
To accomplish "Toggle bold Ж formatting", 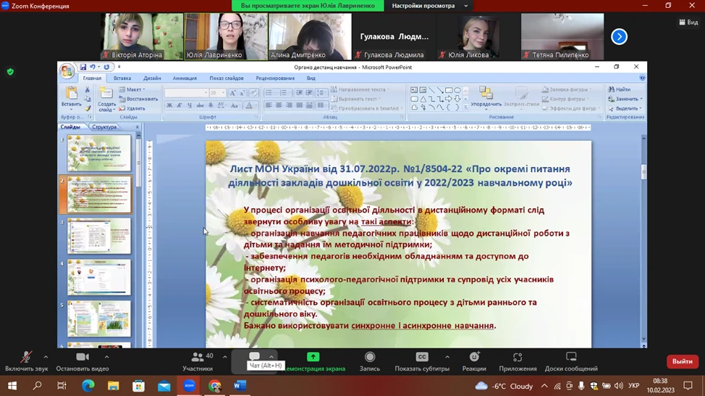I will pyautogui.click(x=169, y=106).
